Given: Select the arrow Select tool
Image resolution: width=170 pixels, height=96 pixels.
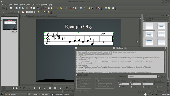Looking at the screenshot, I should [3, 88].
